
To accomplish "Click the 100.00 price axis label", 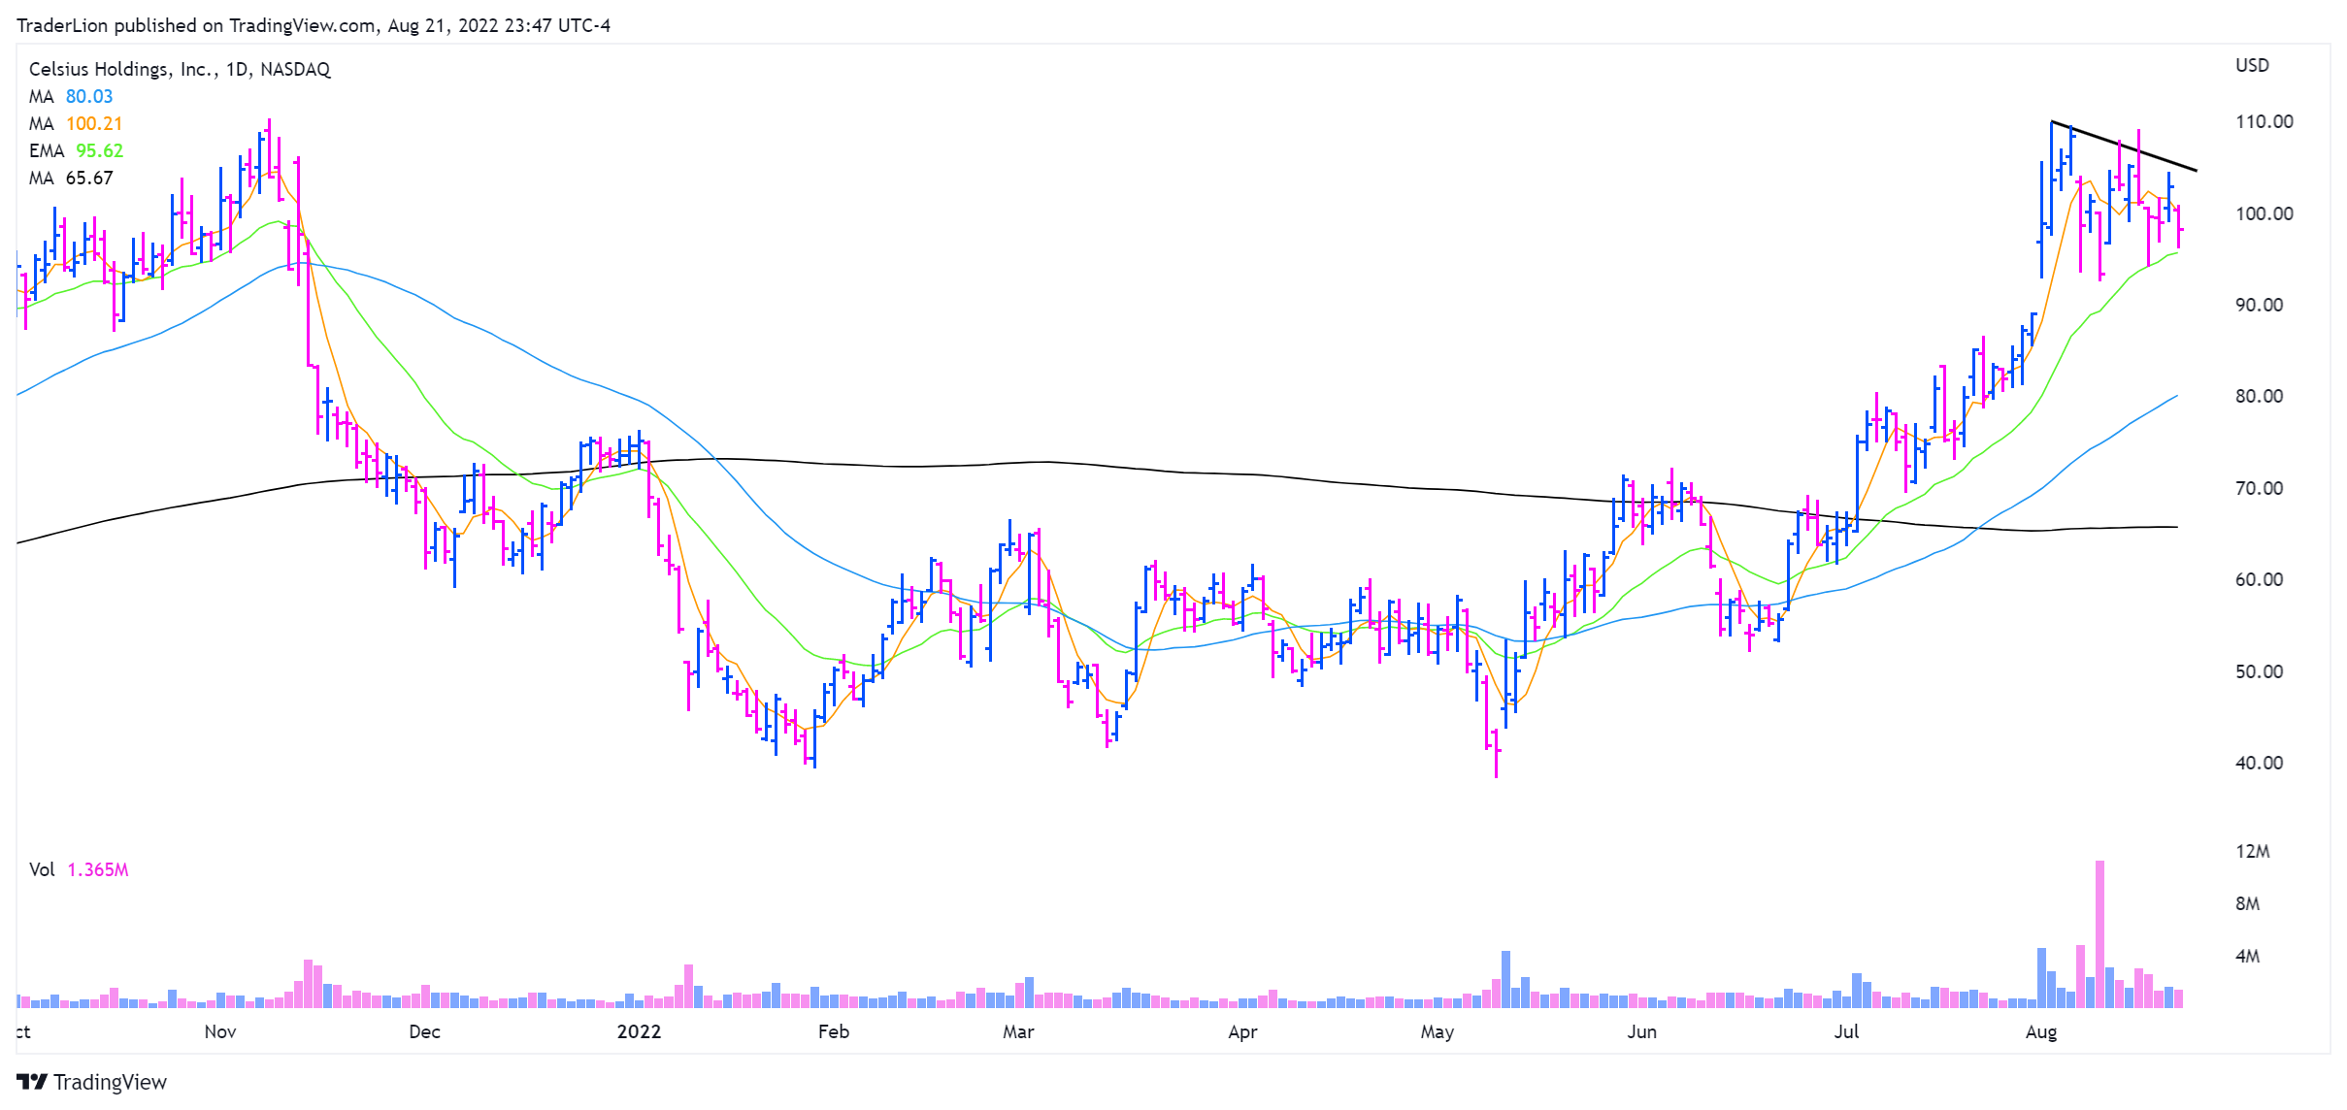I will (2264, 213).
